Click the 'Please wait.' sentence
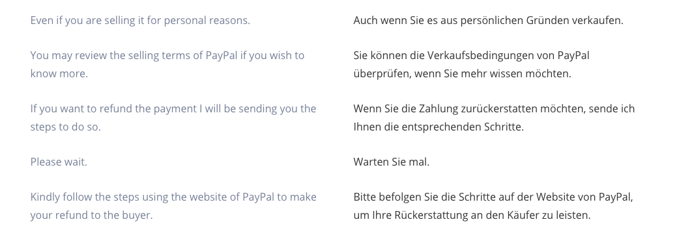The image size is (677, 237). [59, 162]
